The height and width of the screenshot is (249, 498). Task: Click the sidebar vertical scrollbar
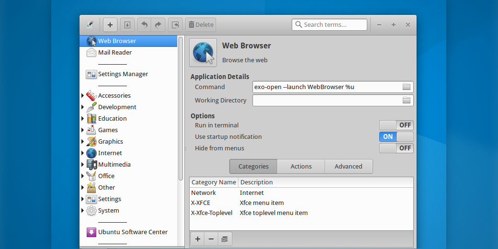point(181,109)
